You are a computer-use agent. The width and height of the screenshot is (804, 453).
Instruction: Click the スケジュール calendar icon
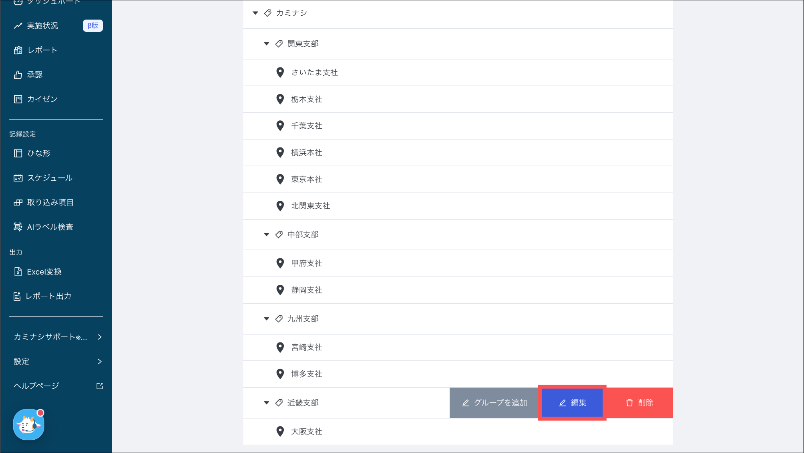coord(18,178)
